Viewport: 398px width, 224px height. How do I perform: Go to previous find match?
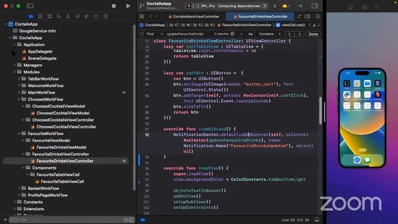coord(289,34)
